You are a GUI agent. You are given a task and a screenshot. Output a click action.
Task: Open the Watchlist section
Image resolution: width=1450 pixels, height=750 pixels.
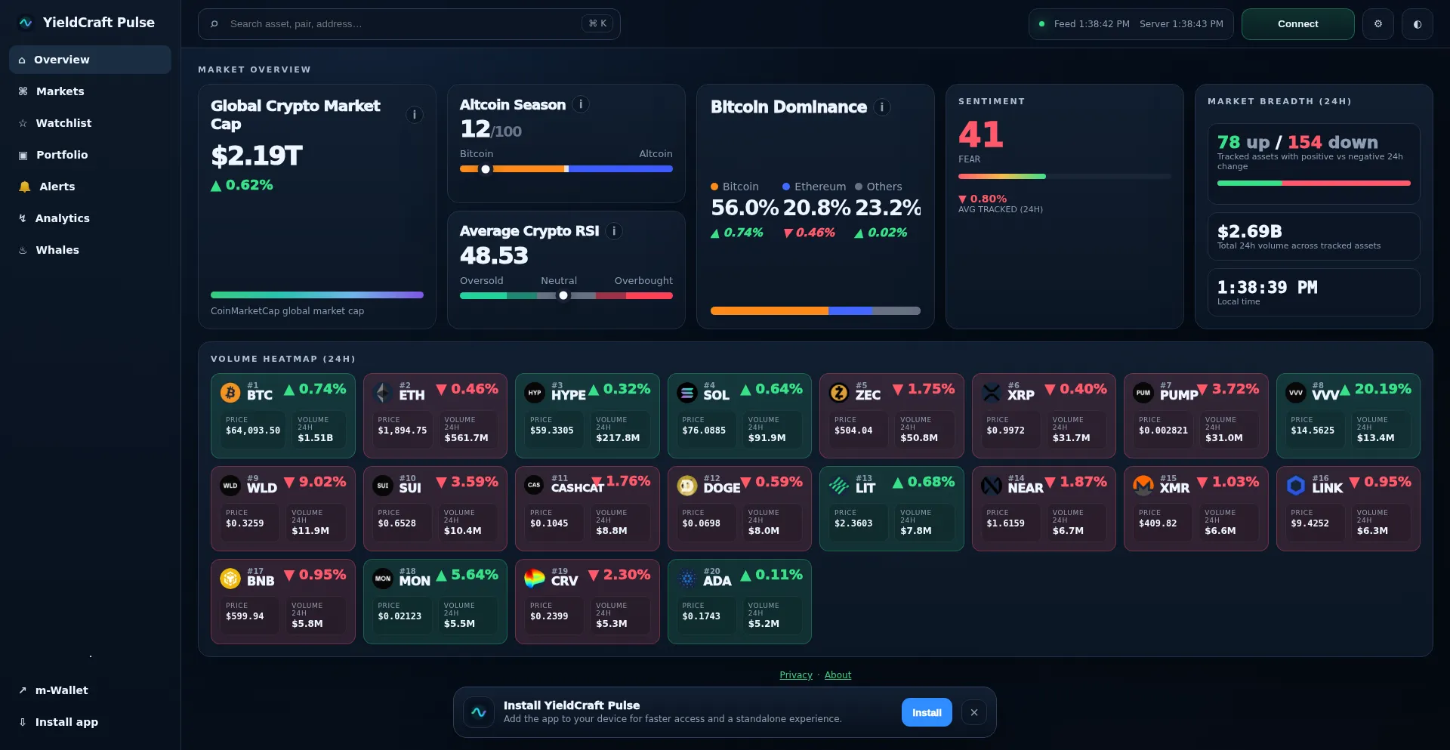pyautogui.click(x=90, y=123)
